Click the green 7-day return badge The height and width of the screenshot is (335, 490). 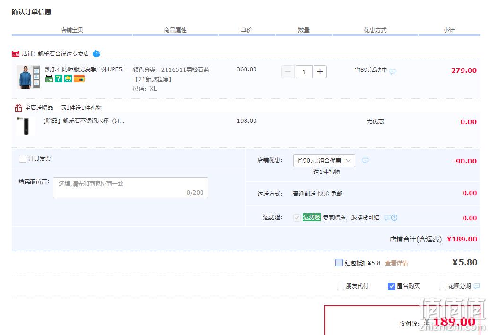[x=59, y=78]
